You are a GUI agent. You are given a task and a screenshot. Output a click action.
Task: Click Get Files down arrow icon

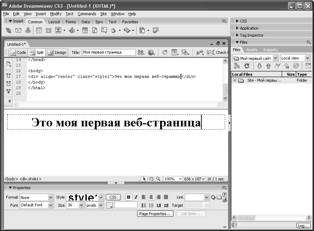point(259,66)
